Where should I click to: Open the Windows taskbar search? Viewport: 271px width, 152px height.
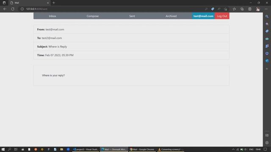point(9,149)
